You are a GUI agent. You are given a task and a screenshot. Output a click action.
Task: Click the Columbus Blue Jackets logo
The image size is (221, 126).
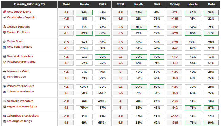(4, 116)
